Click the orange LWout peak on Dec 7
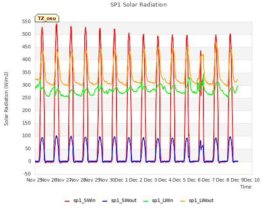Viewport: 278px width, 209px height. click(x=216, y=44)
